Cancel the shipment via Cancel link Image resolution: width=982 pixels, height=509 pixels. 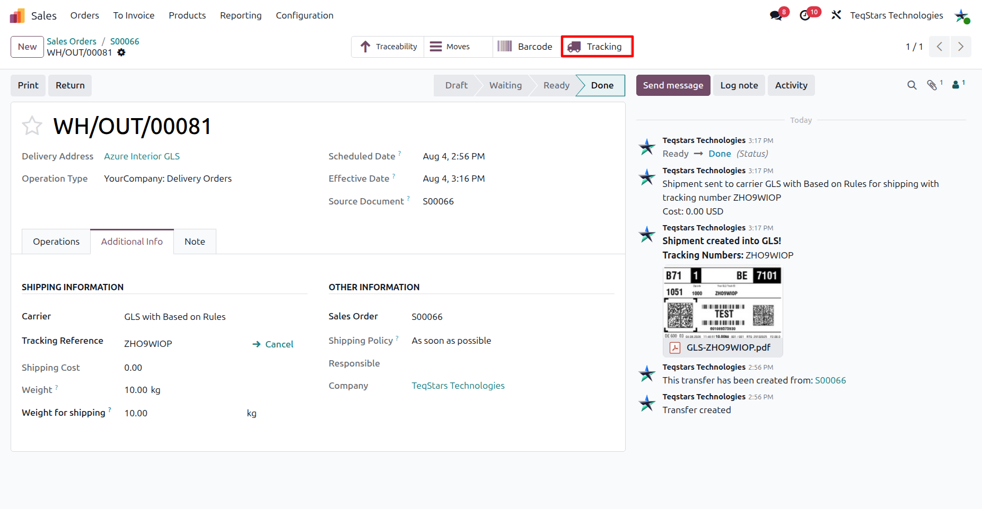point(273,344)
